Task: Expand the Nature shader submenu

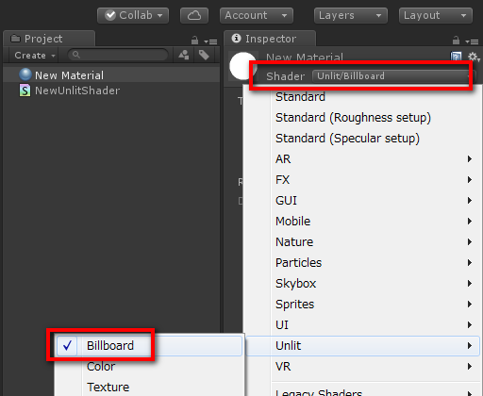Action: 361,242
